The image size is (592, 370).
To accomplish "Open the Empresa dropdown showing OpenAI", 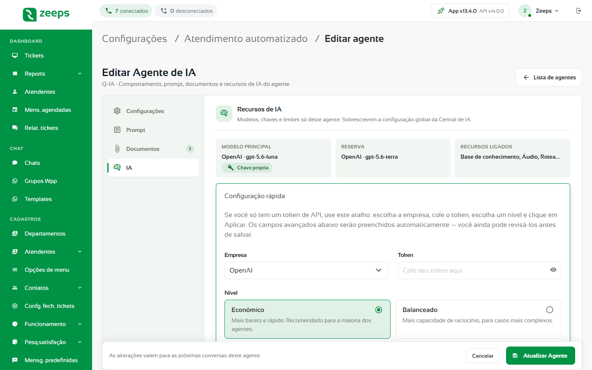I will point(306,271).
